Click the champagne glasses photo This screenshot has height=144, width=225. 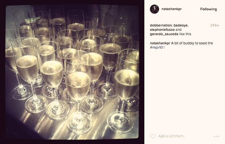[x=72, y=72]
